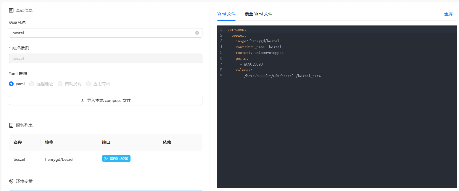
Task: Click 'image: henrygd/beszel' line in editor
Action: [257, 41]
